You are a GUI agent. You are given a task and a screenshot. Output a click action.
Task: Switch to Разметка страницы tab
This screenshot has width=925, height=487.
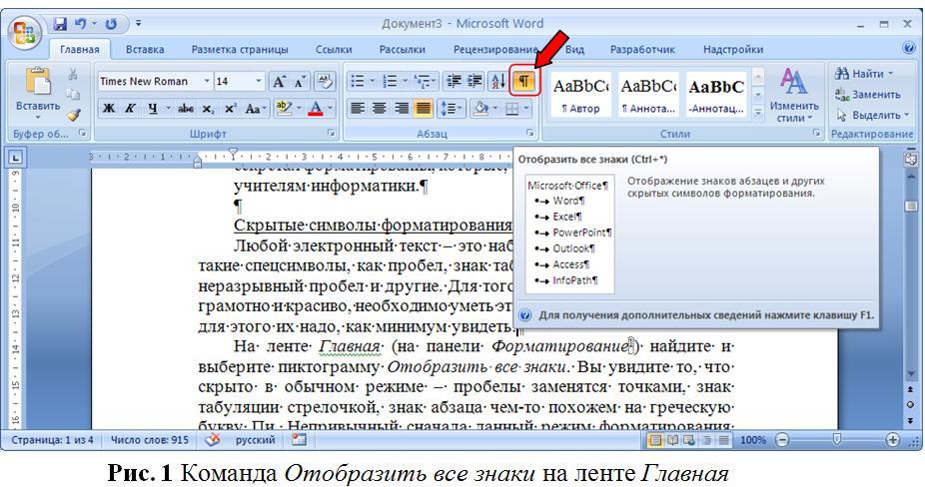click(240, 50)
